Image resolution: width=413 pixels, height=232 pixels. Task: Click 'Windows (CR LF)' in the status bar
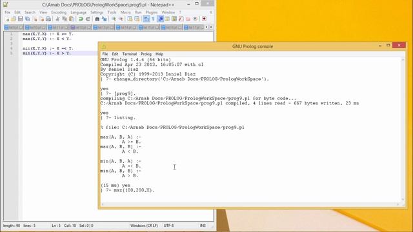point(144,226)
